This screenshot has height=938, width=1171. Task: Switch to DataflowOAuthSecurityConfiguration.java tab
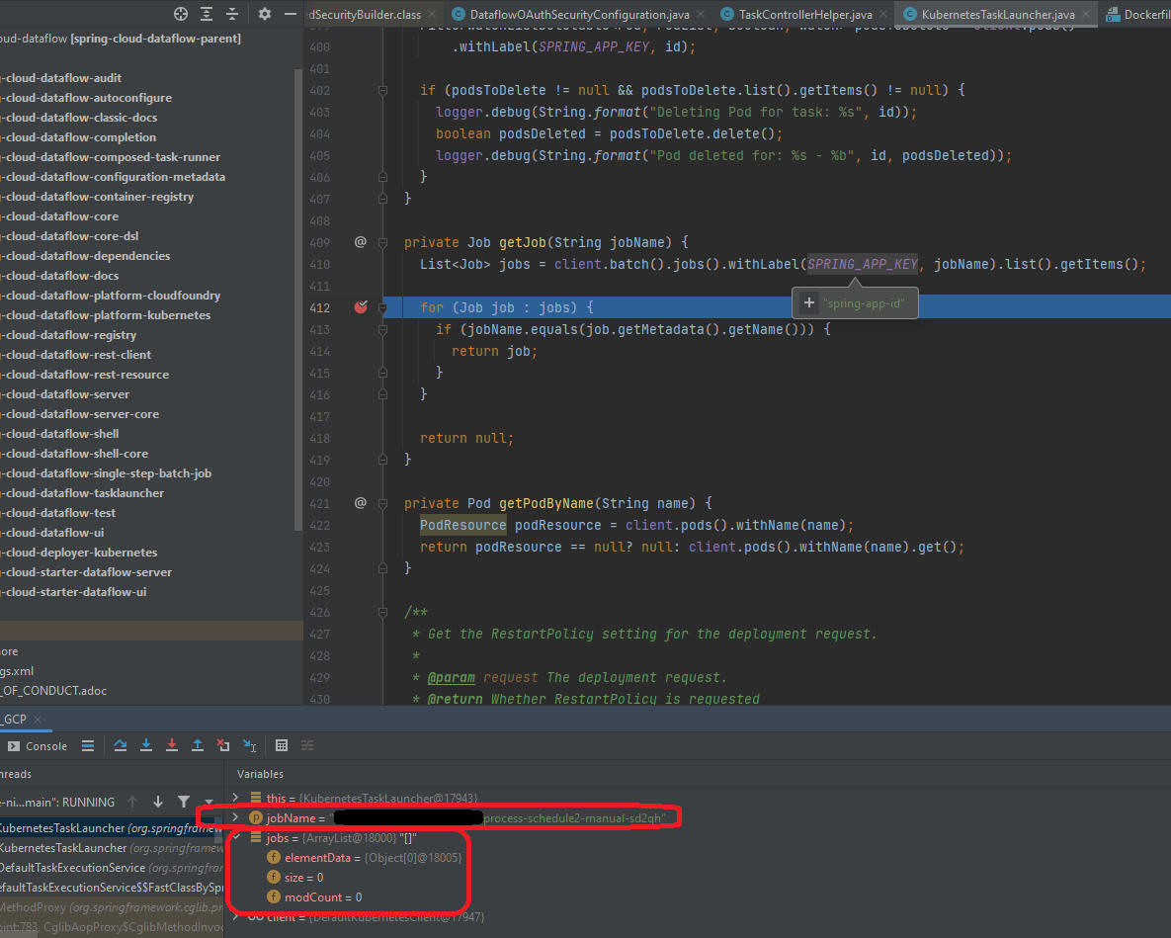(579, 14)
